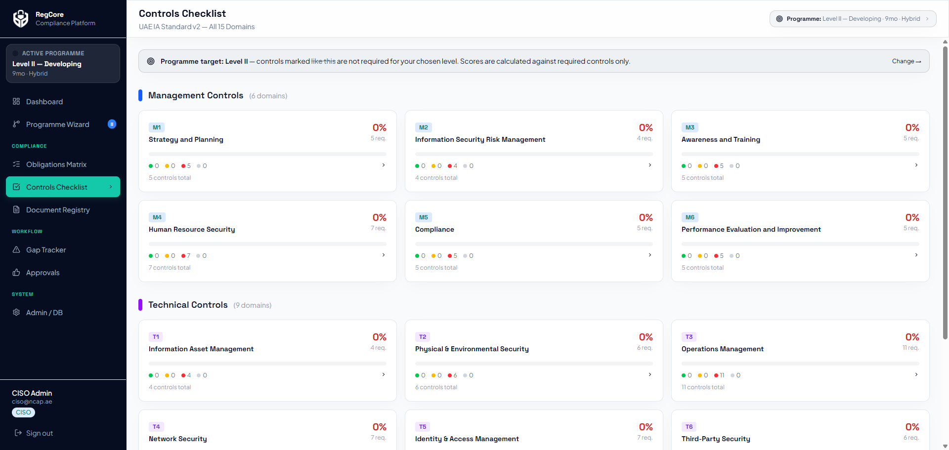Click the M1 domain badge

(x=157, y=127)
